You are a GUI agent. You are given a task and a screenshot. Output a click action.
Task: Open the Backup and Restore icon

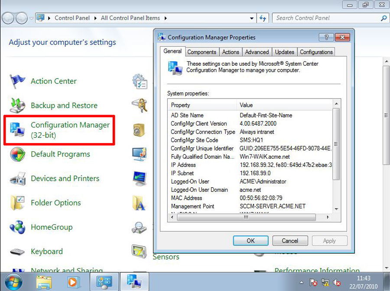[x=17, y=106]
